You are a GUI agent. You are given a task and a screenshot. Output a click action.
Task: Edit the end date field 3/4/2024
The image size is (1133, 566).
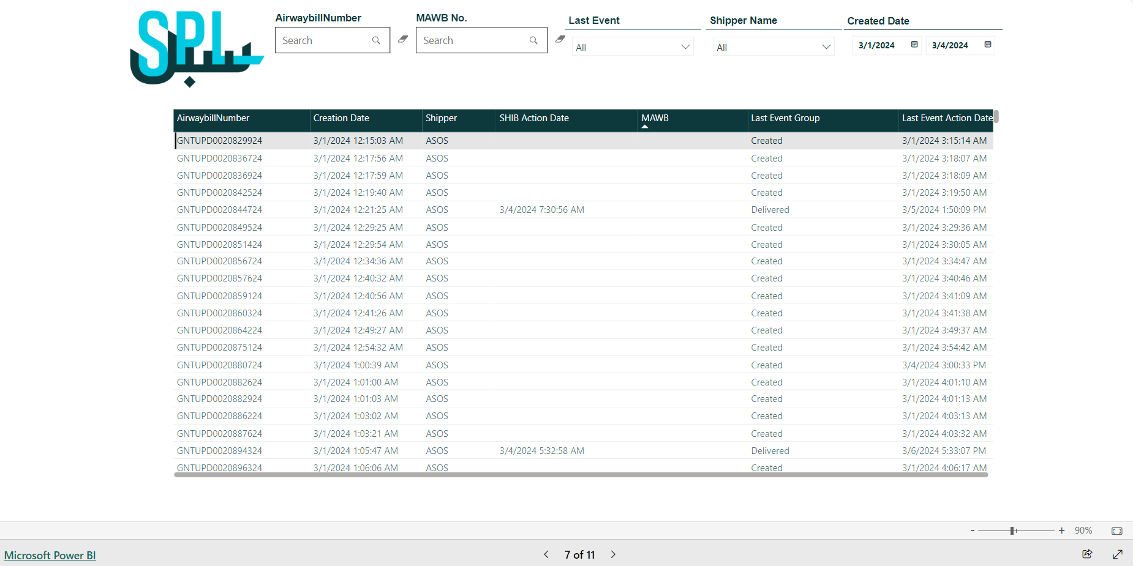(x=950, y=45)
